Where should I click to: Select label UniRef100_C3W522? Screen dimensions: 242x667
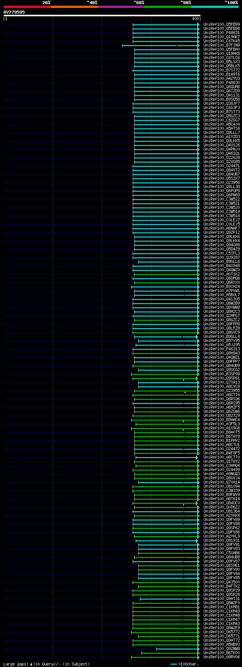[222, 199]
